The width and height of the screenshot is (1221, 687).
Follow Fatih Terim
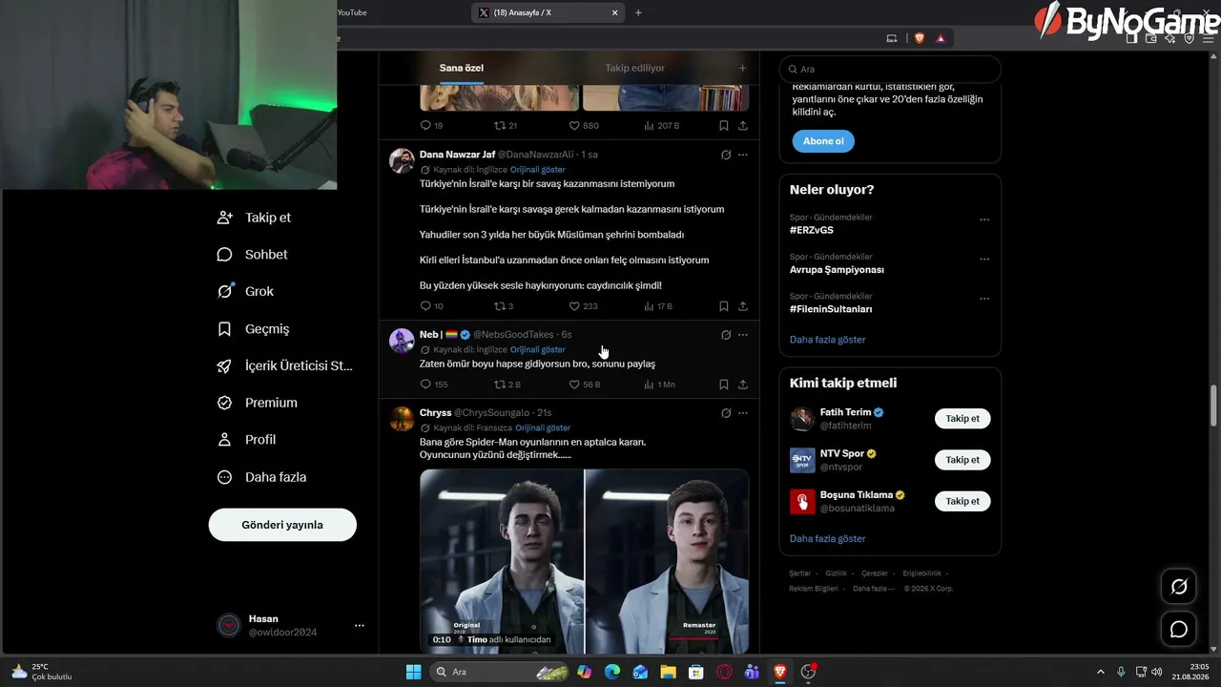pos(962,419)
